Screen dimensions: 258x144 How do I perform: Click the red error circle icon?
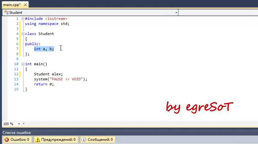pyautogui.click(x=7, y=140)
